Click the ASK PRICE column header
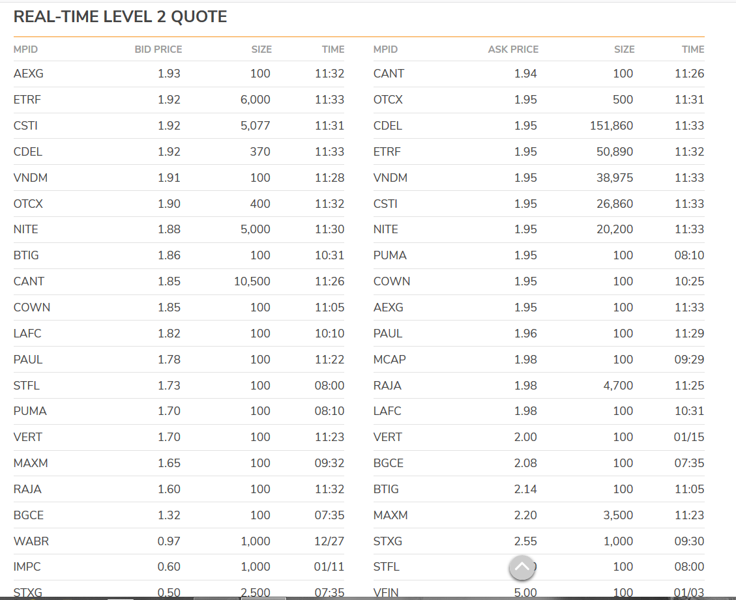The width and height of the screenshot is (736, 600). pyautogui.click(x=513, y=50)
